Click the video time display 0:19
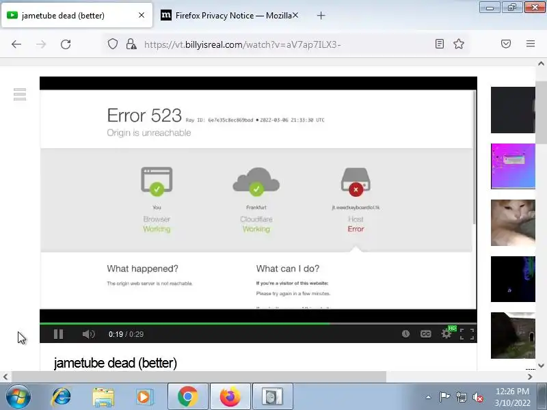 [x=116, y=334]
